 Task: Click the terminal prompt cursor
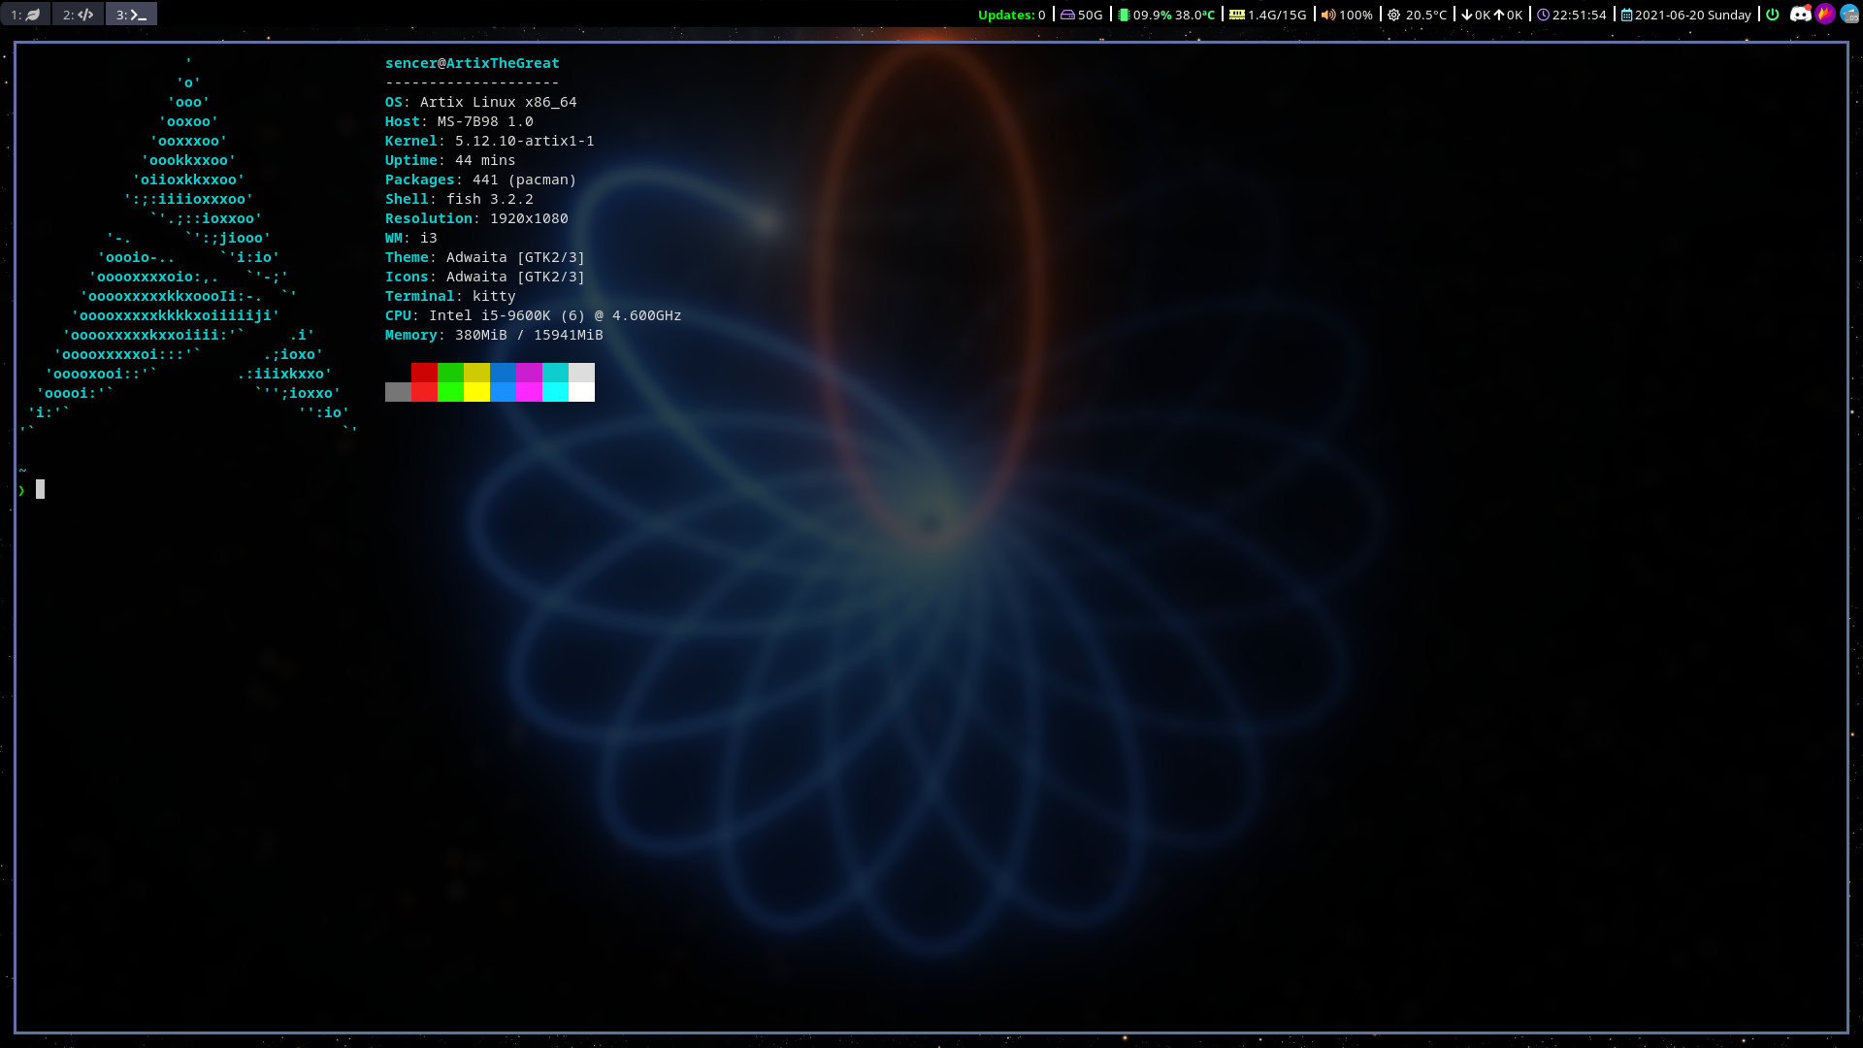click(40, 489)
